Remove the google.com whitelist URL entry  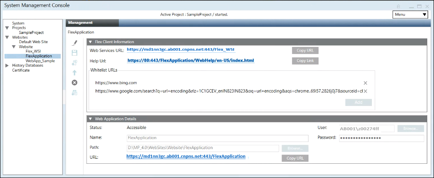(365, 91)
